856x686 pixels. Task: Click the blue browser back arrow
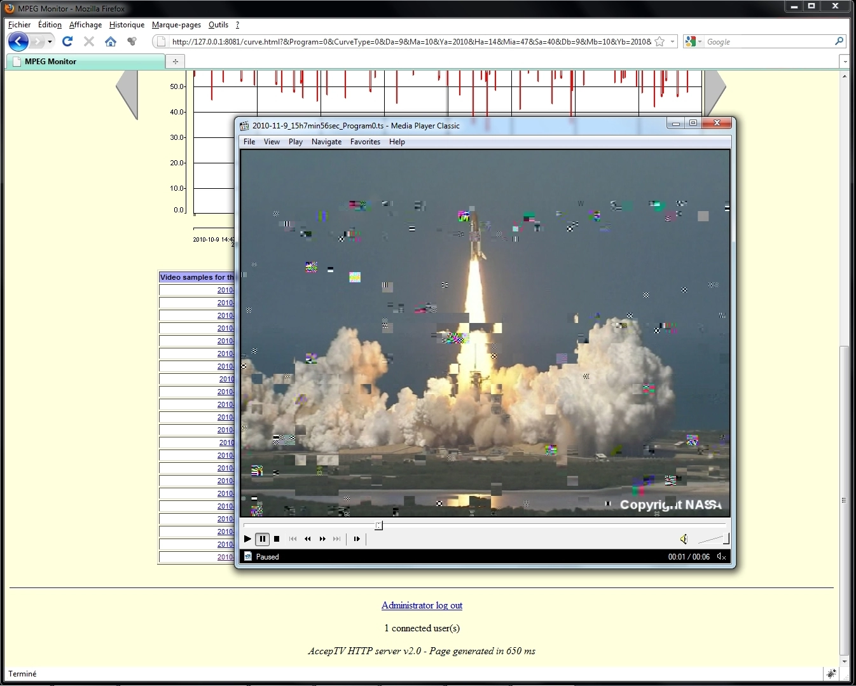pyautogui.click(x=18, y=42)
